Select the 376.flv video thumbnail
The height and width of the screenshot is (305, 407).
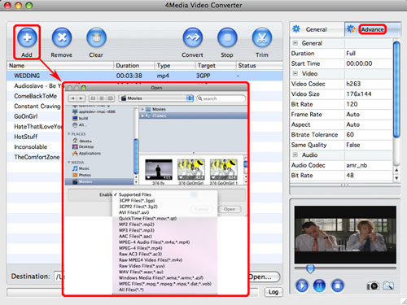[x=159, y=170]
